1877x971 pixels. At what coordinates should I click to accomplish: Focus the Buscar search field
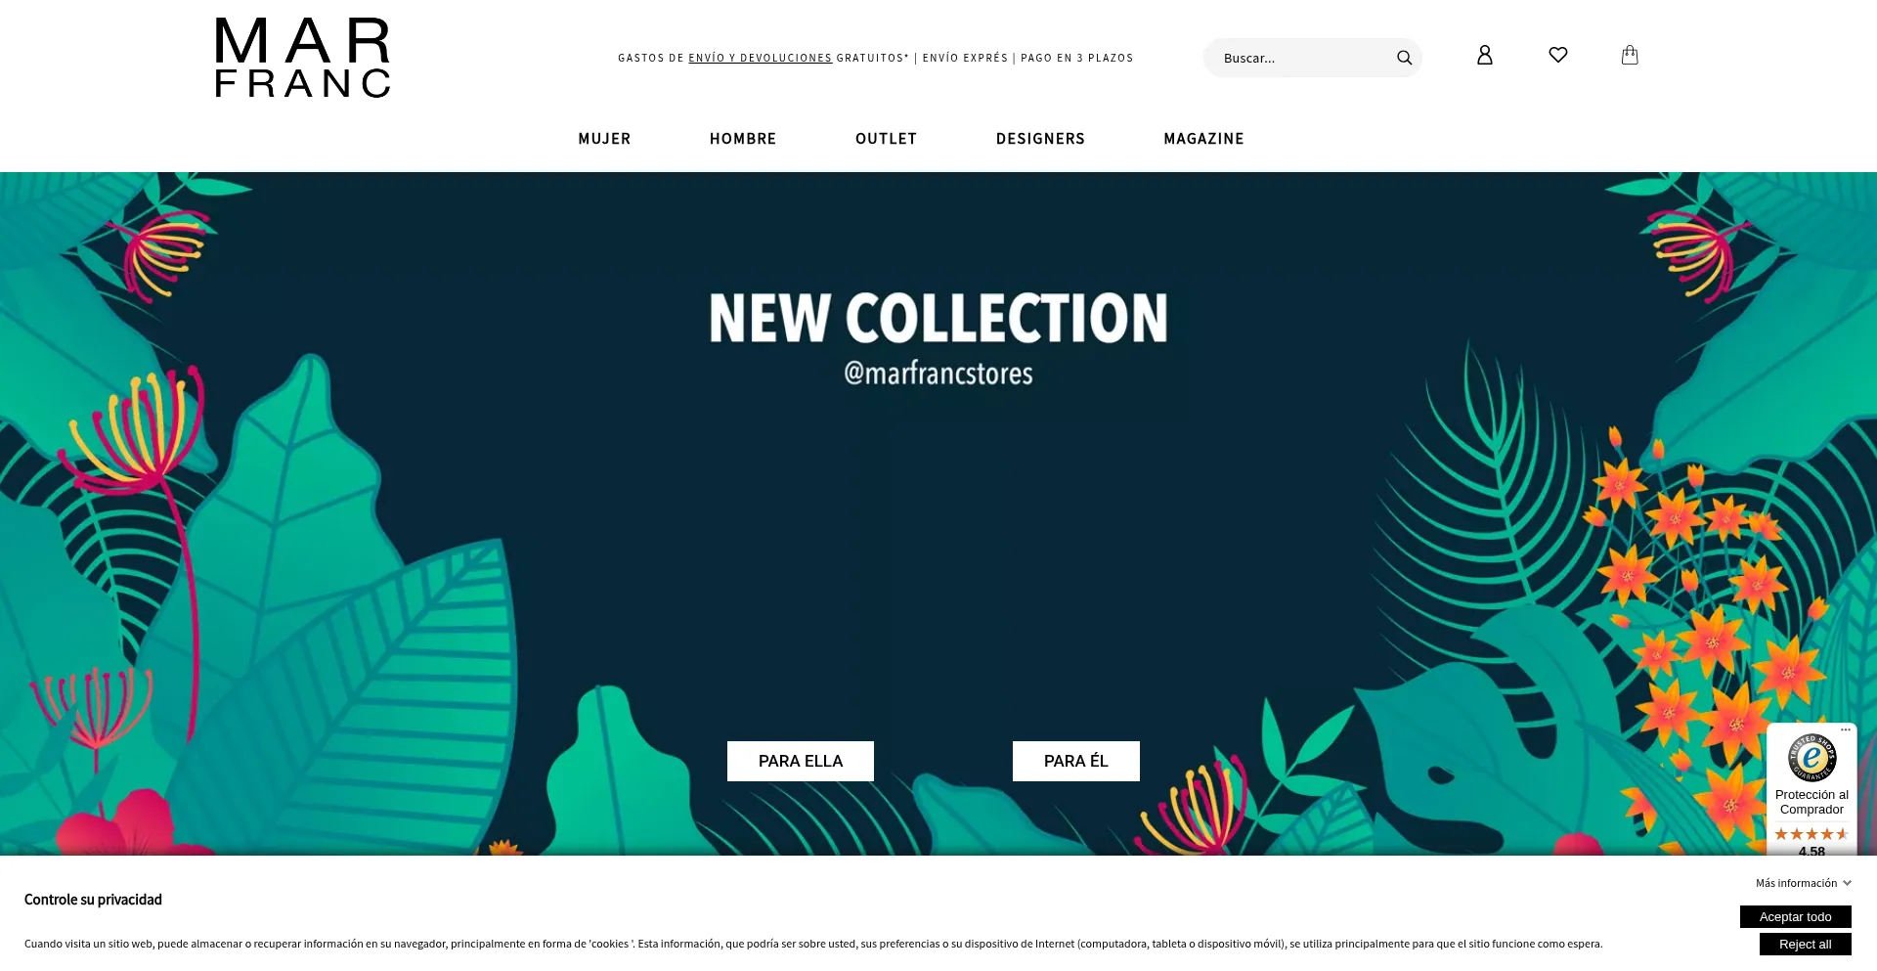(1300, 58)
